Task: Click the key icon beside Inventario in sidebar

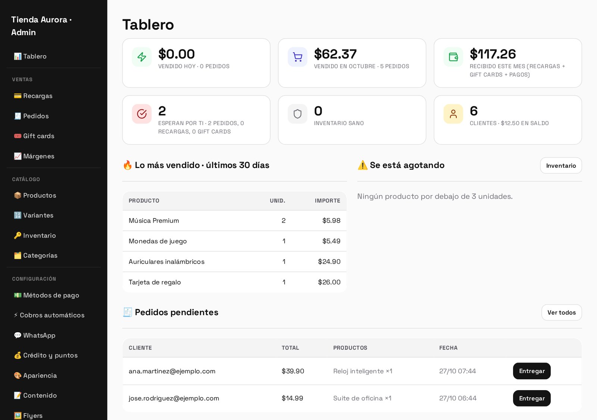Action: click(18, 236)
